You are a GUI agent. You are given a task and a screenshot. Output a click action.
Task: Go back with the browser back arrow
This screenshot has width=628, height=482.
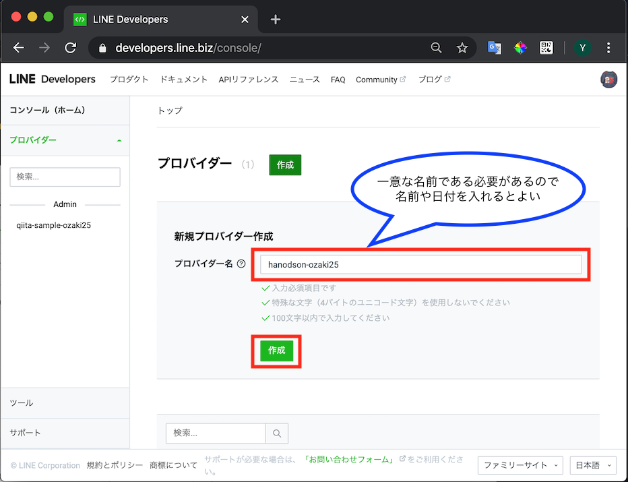click(18, 48)
